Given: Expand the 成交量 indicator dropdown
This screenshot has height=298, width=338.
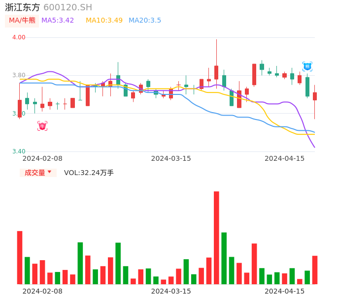Looking at the screenshot, I should click(38, 173).
